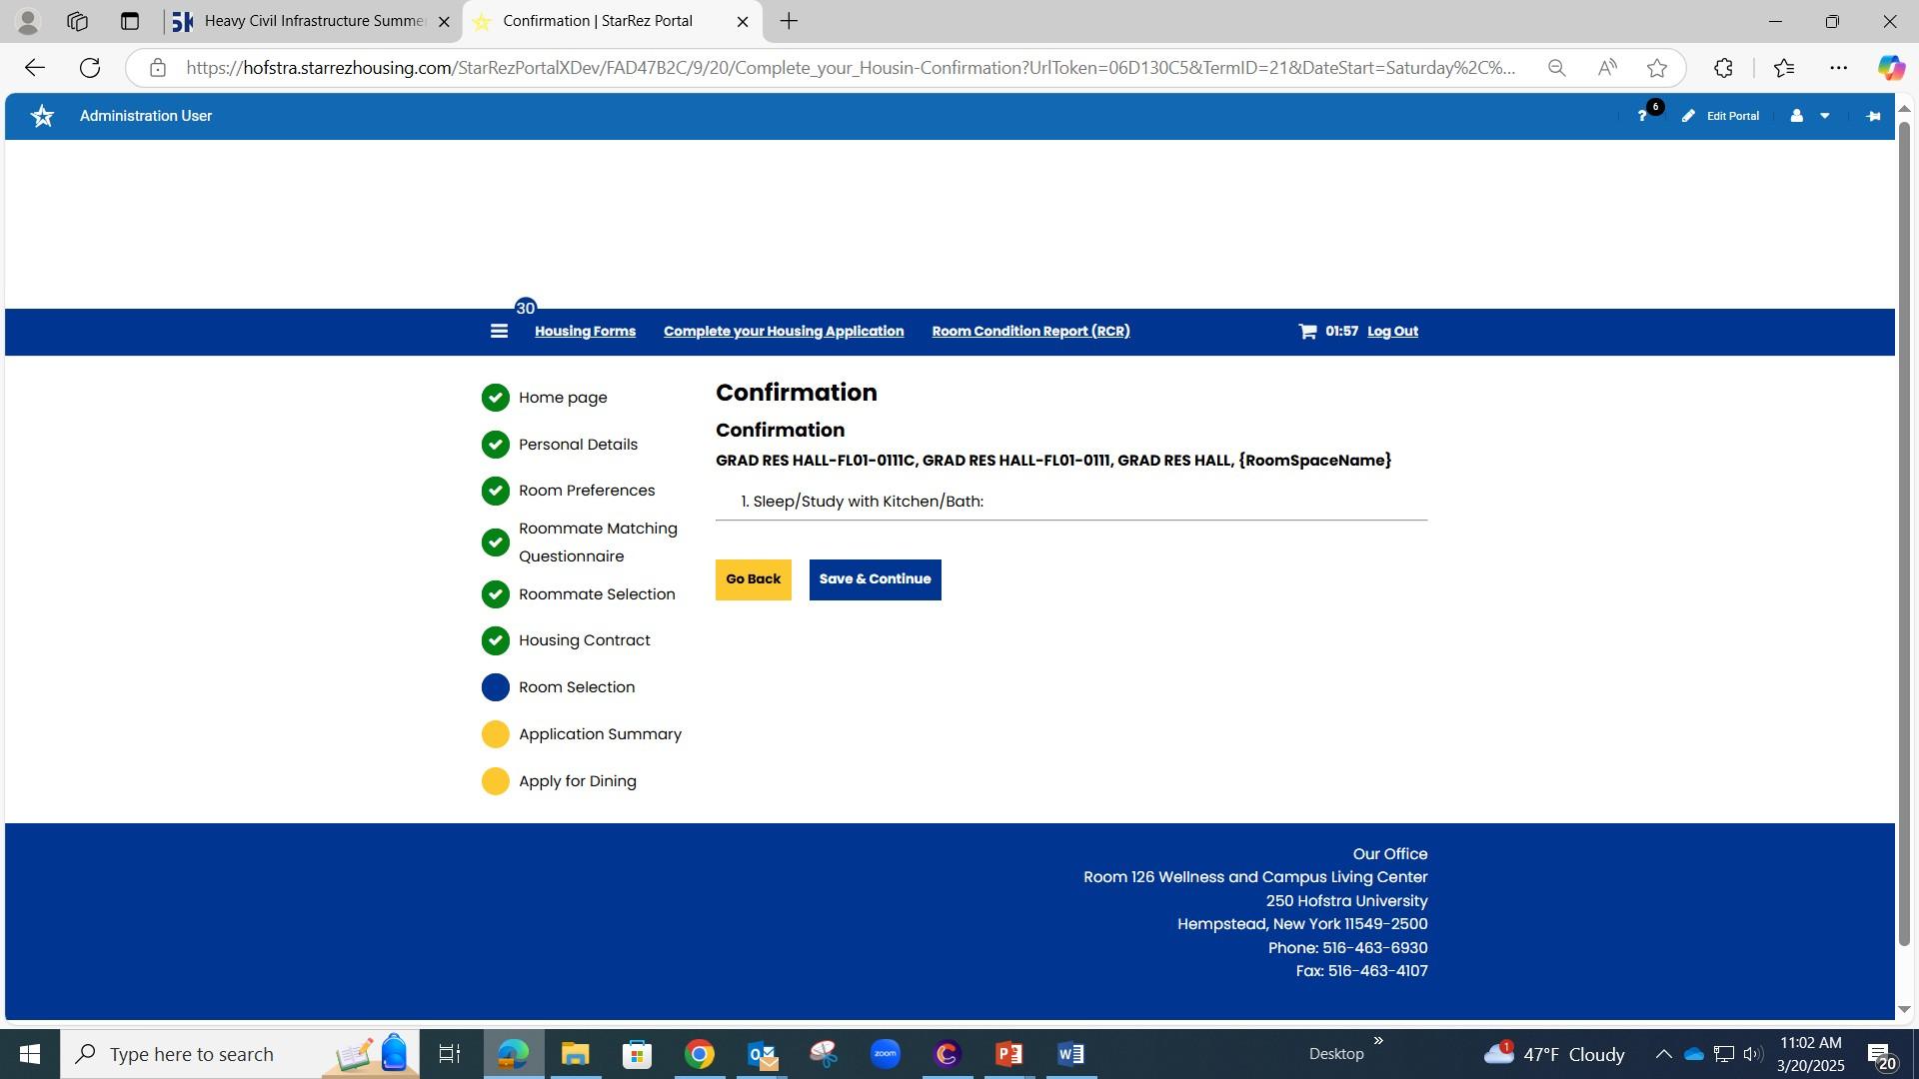Click the Save & Continue button

875,579
